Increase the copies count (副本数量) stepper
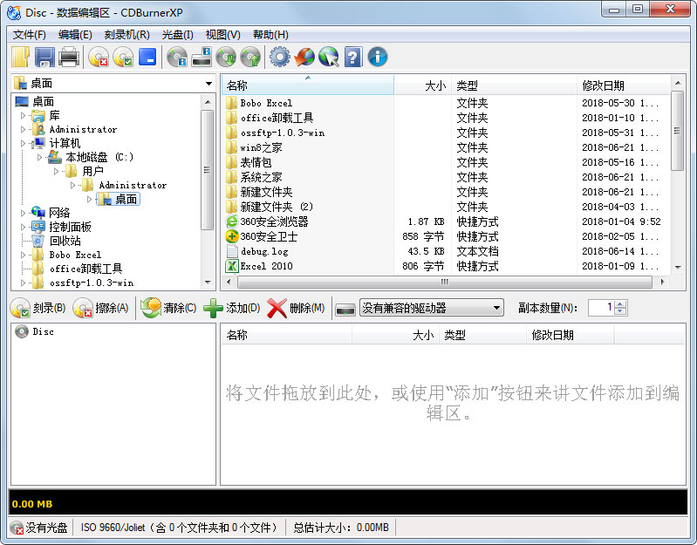Screen dimensions: 697x545 click(620, 304)
